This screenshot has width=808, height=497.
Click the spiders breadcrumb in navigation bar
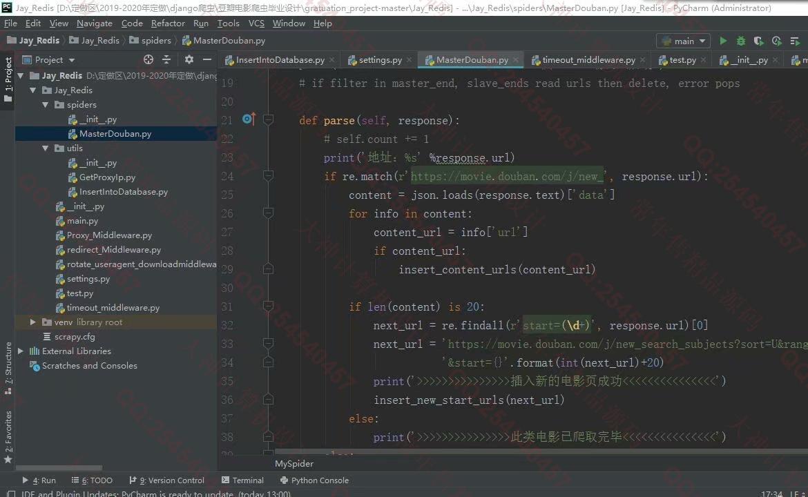tap(150, 40)
